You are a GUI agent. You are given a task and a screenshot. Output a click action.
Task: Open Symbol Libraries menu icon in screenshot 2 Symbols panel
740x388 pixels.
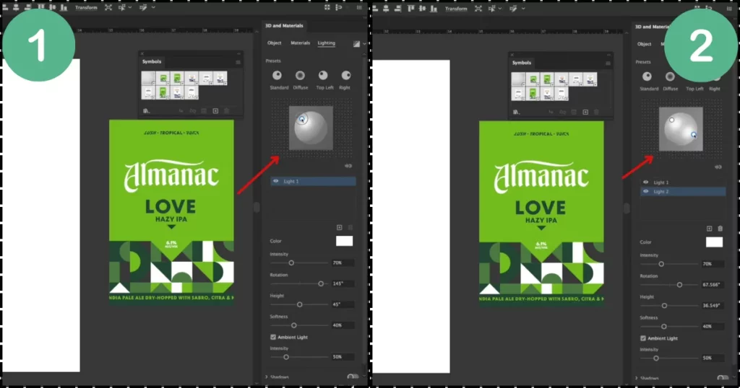coord(516,112)
